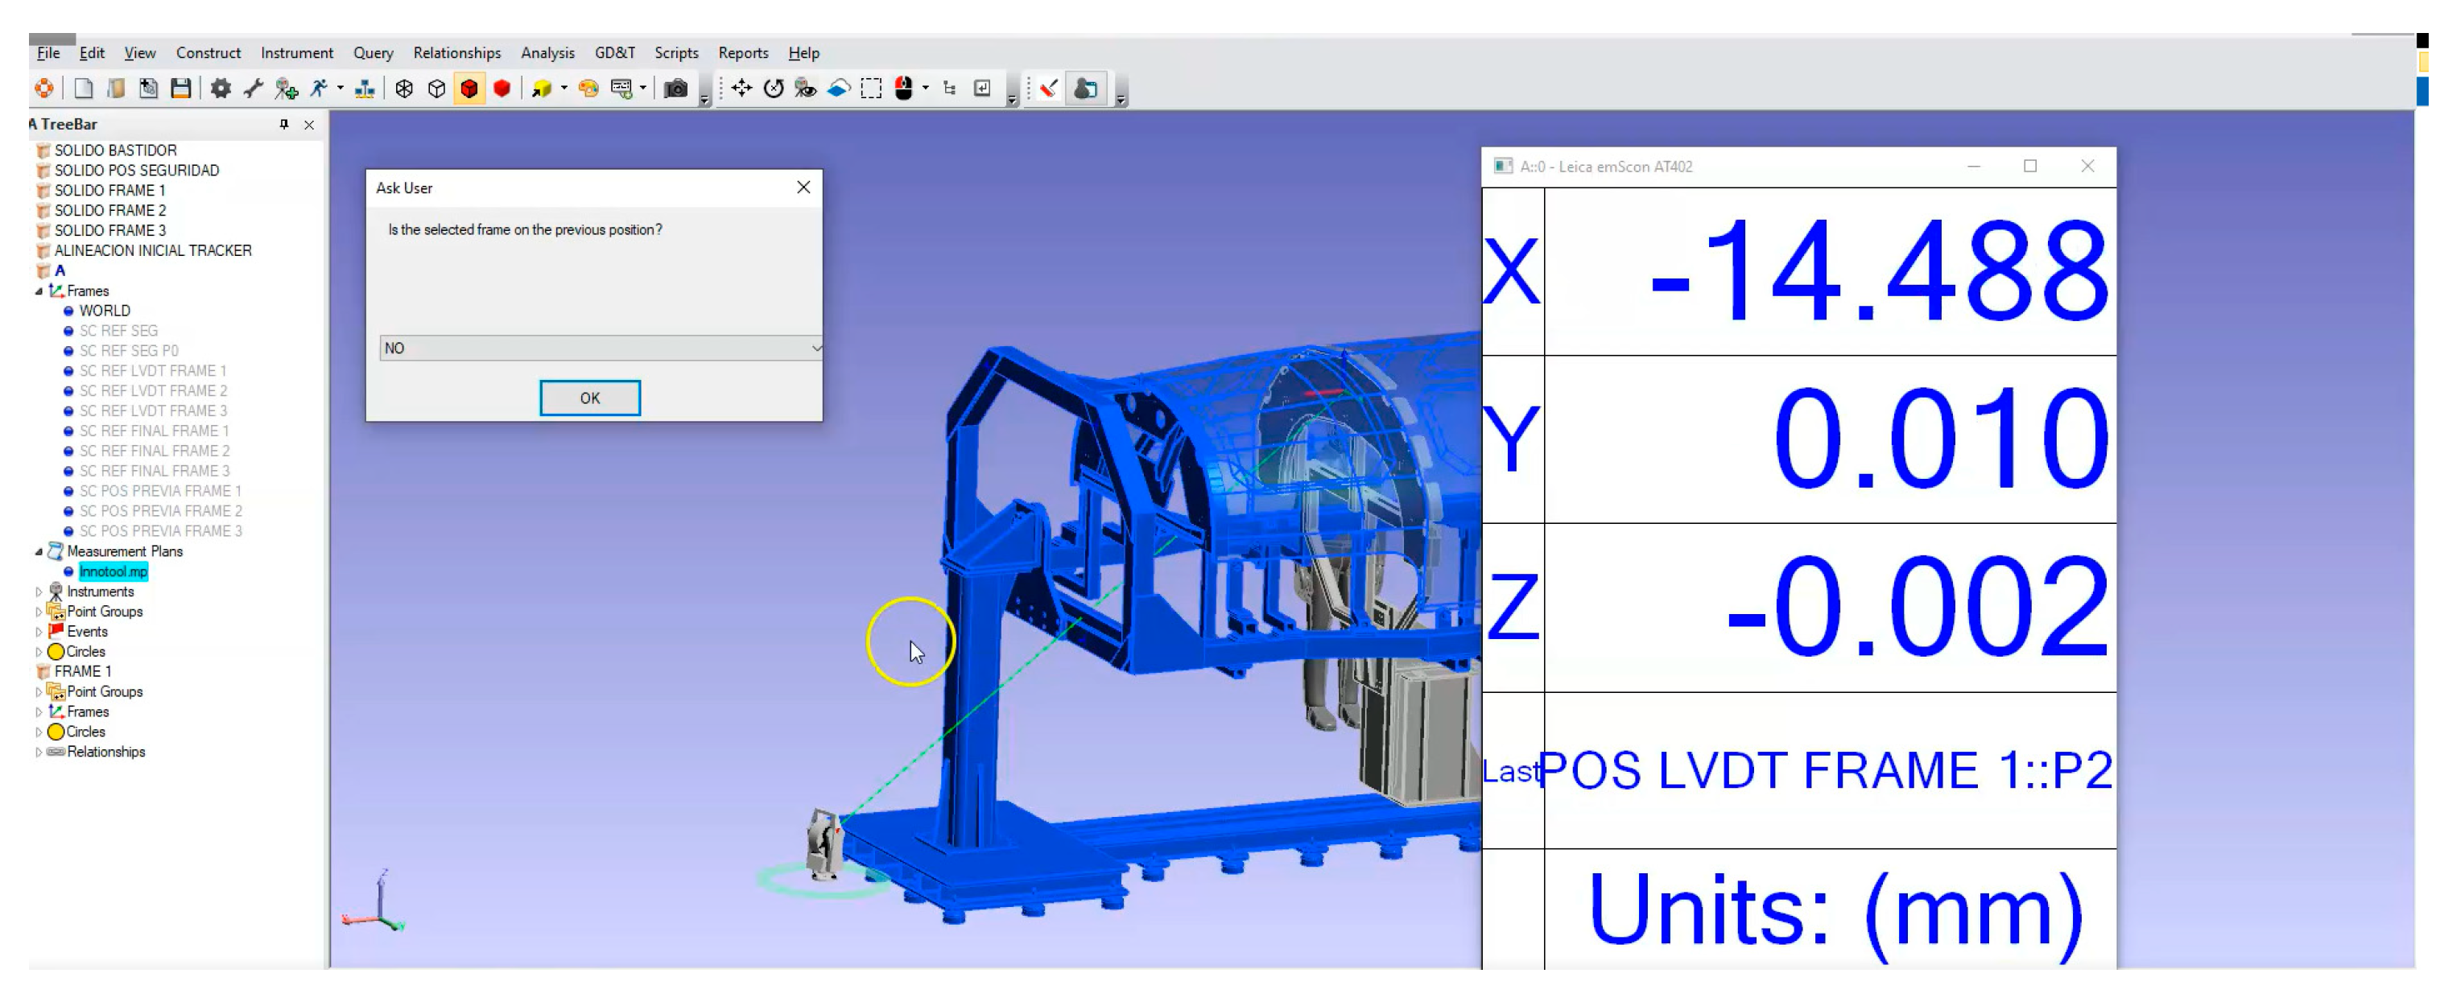Viewport: 2444px width, 998px height.
Task: Open the Scripts menu
Action: tap(676, 53)
